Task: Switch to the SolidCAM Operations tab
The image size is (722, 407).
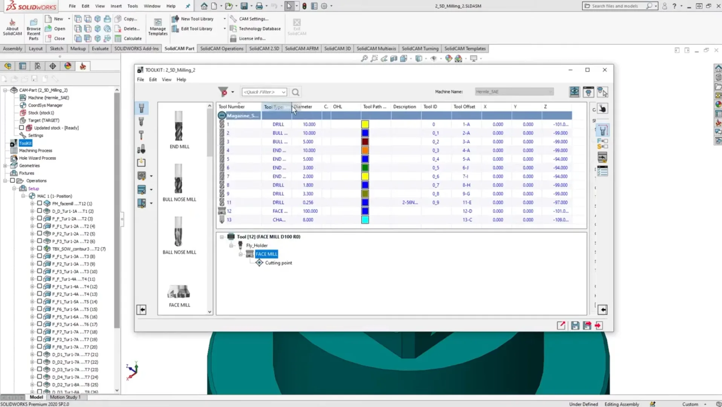Action: [x=222, y=49]
